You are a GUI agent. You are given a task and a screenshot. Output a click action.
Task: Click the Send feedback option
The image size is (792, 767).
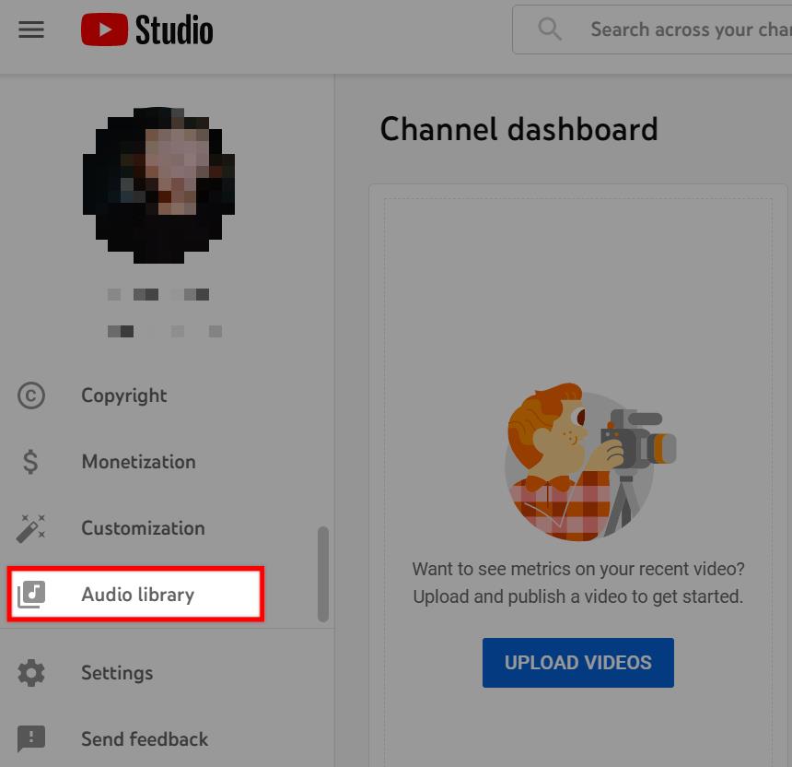click(145, 739)
